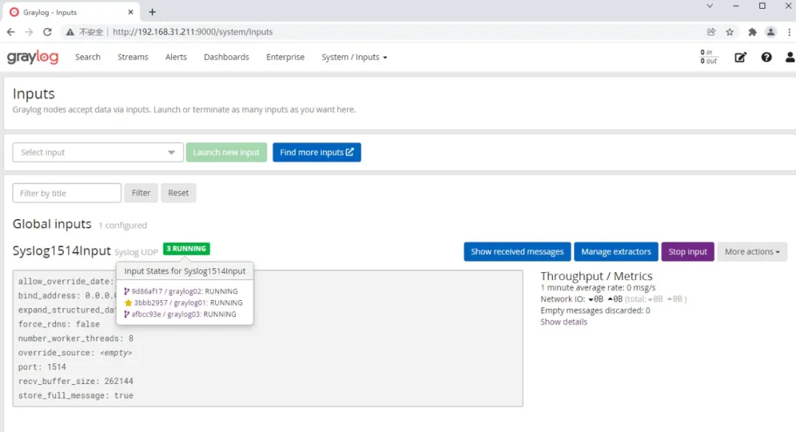
Task: Reload the page with refresh icon
Action: click(x=47, y=32)
